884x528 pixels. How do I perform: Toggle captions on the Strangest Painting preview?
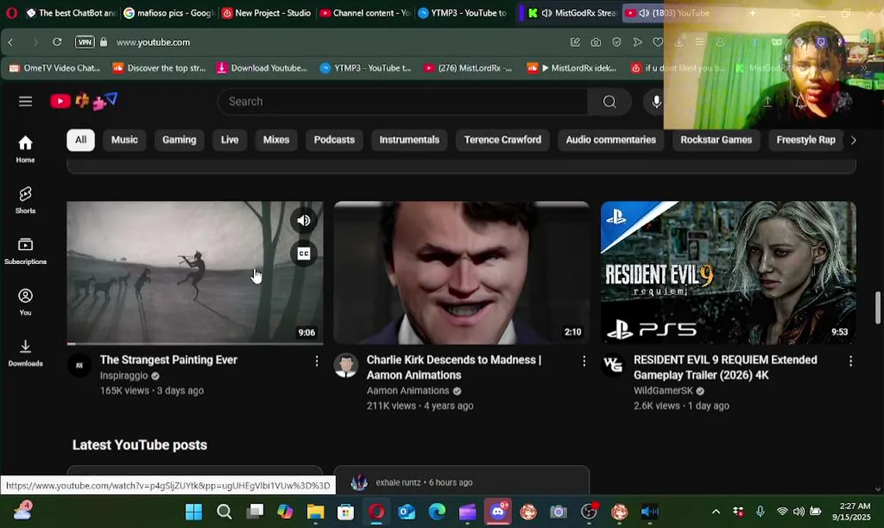click(303, 254)
